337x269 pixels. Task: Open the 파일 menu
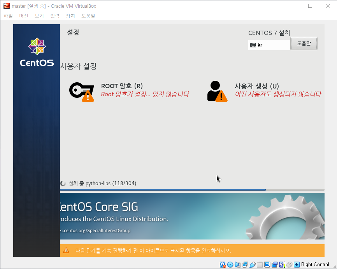[x=8, y=16]
